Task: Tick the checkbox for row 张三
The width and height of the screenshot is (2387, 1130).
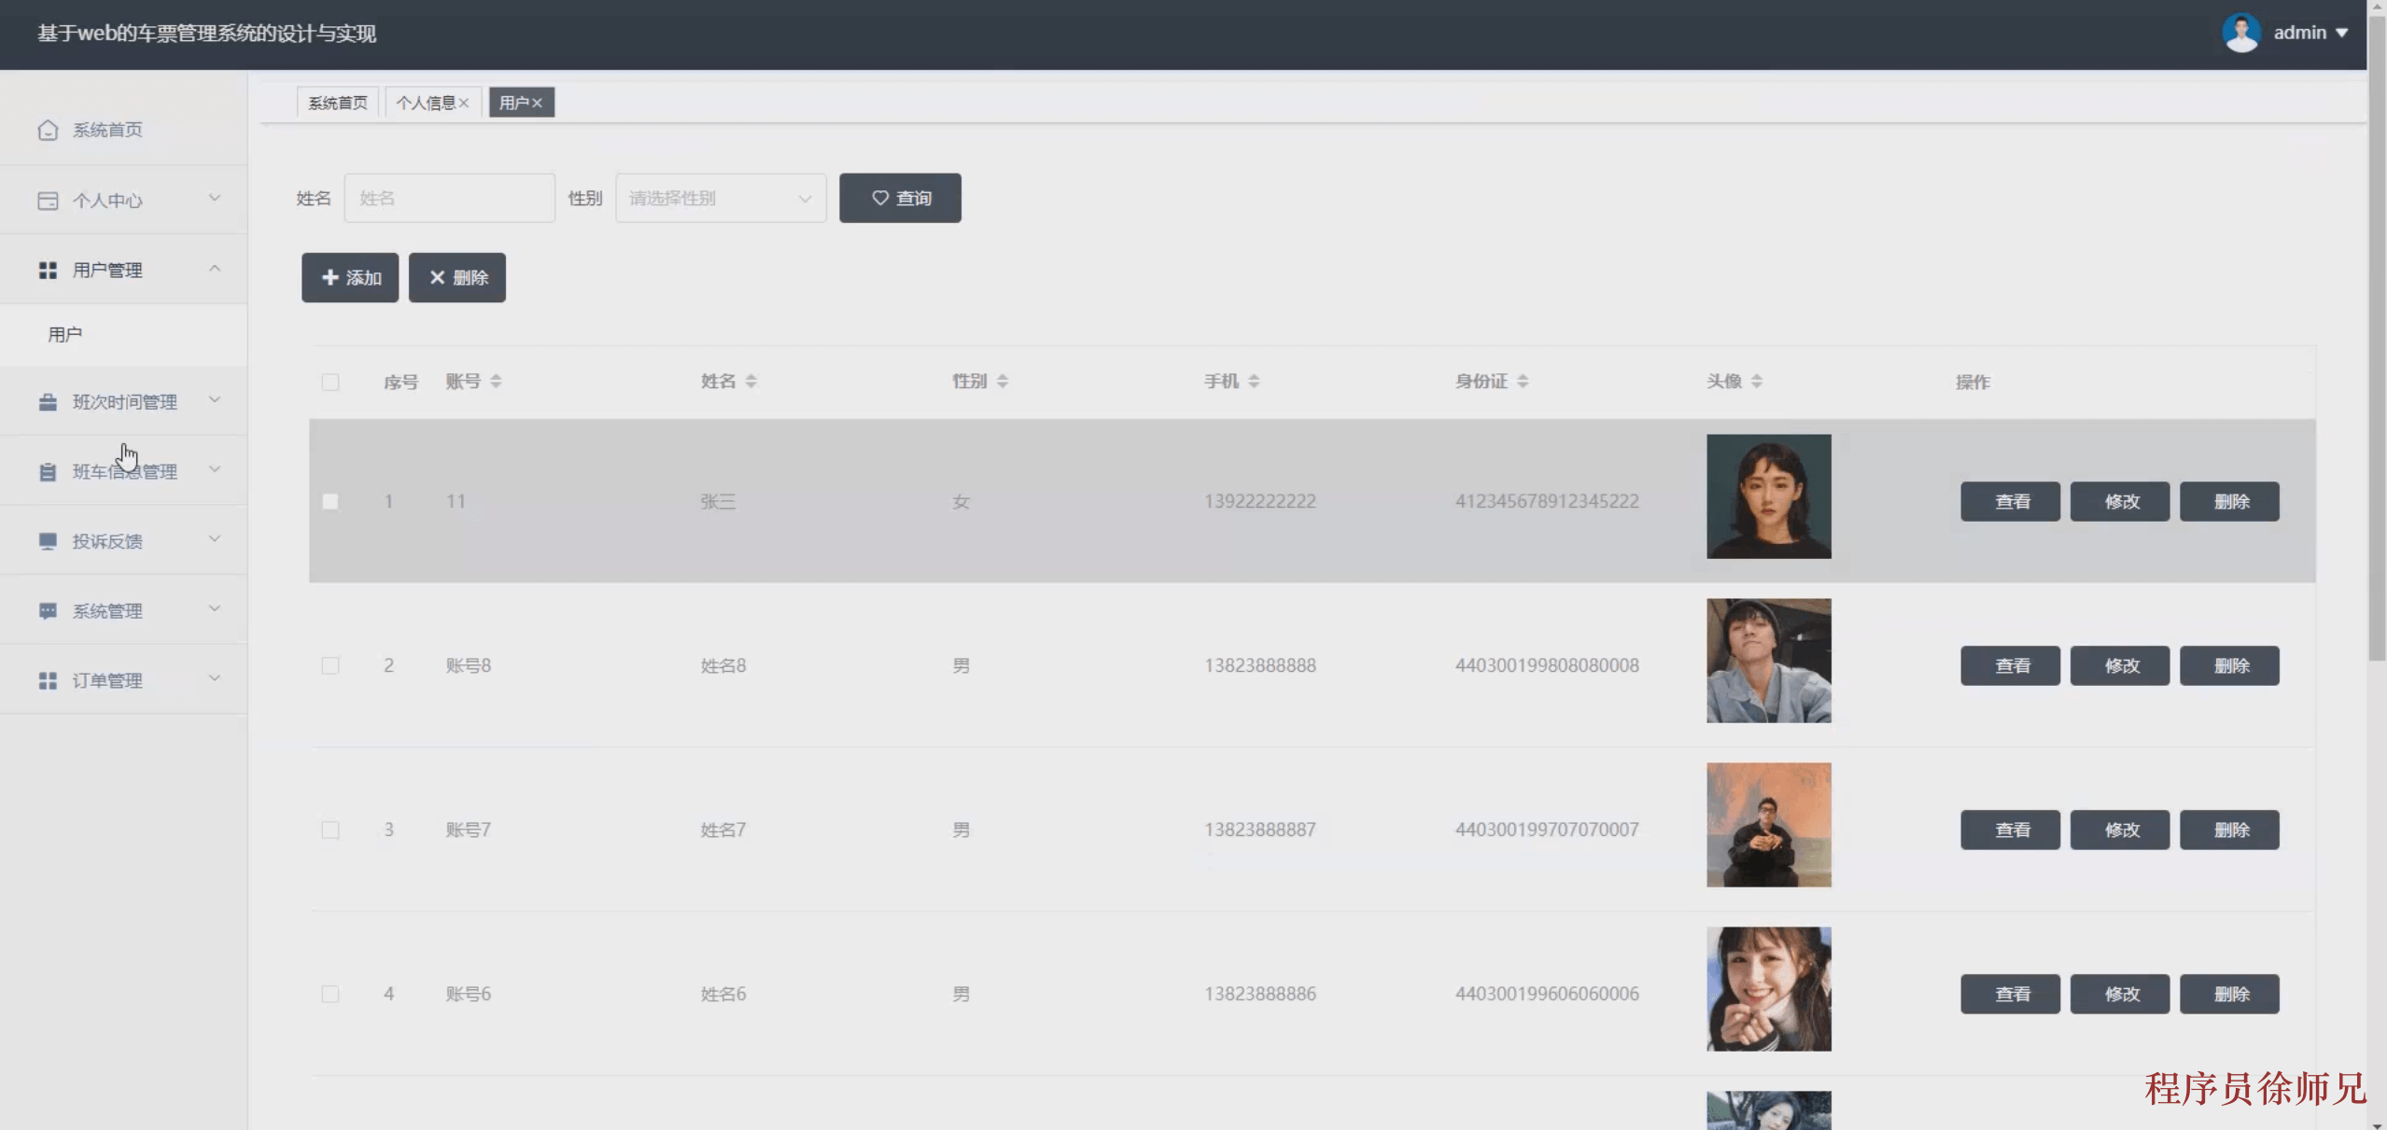Action: [330, 502]
